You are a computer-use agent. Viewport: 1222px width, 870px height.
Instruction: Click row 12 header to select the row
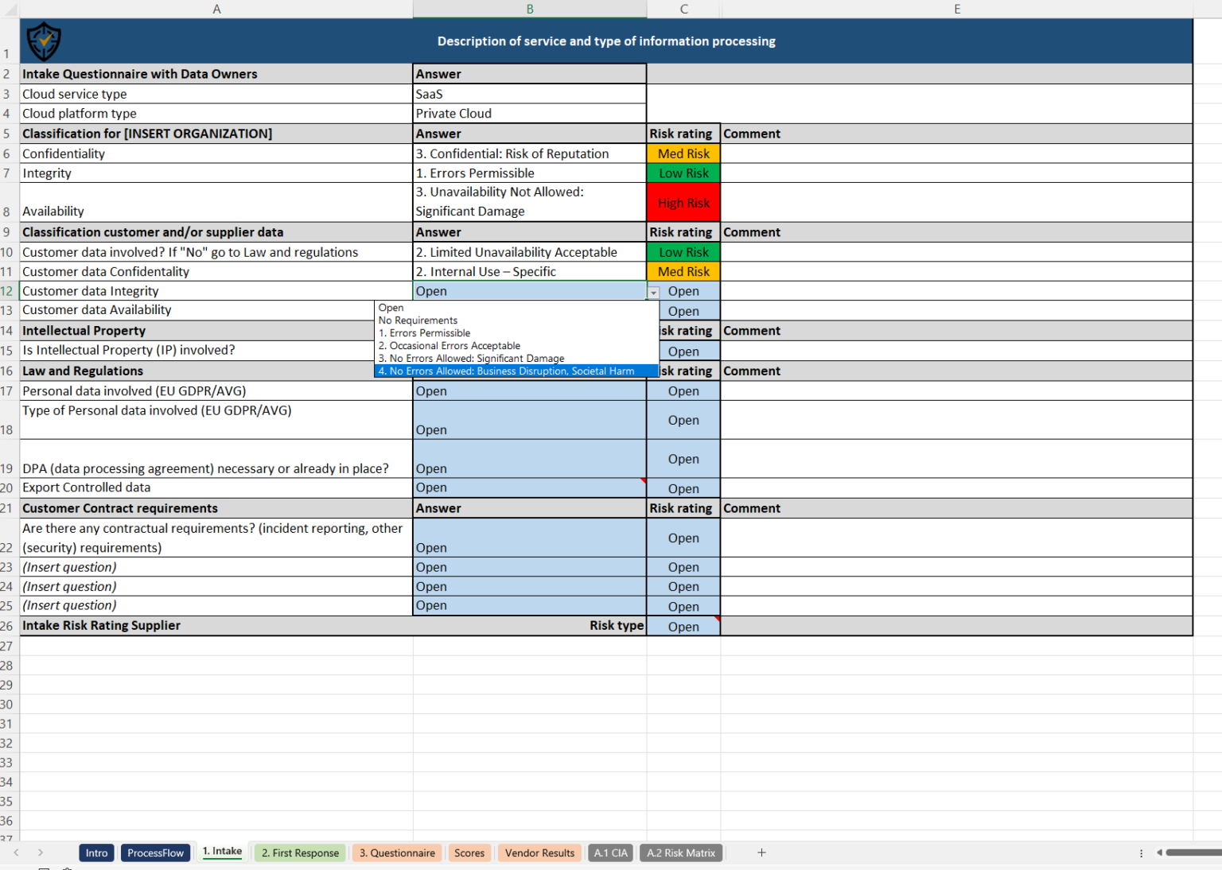(x=7, y=291)
